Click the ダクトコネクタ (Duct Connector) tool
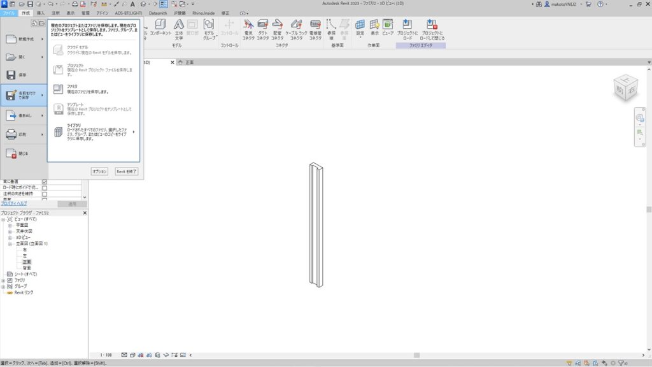 pyautogui.click(x=263, y=29)
